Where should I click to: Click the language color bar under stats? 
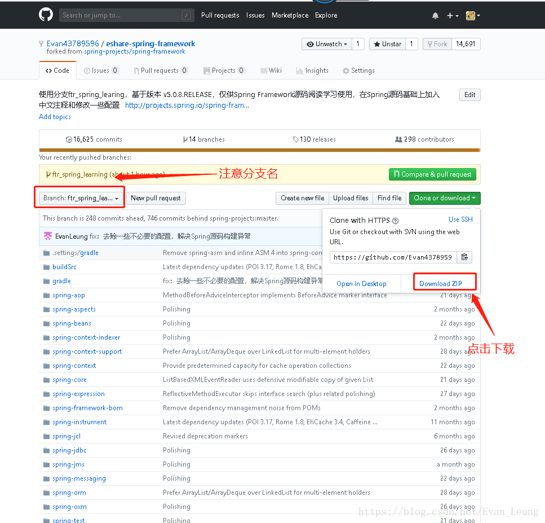pyautogui.click(x=260, y=150)
